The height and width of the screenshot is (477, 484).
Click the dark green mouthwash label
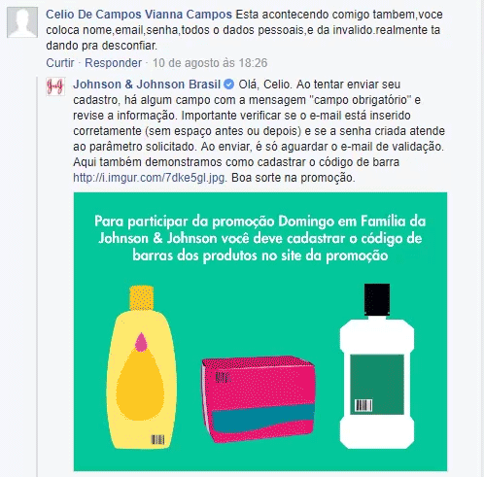tap(377, 385)
